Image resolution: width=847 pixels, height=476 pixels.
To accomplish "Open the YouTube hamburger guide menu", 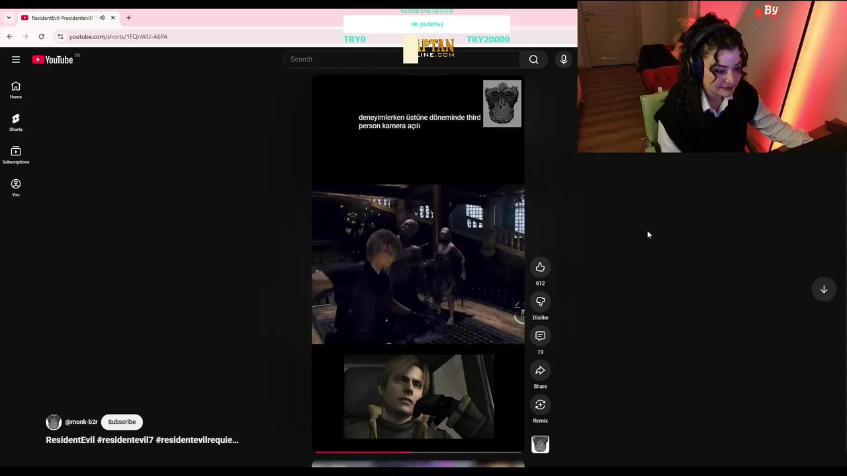I will pos(16,59).
